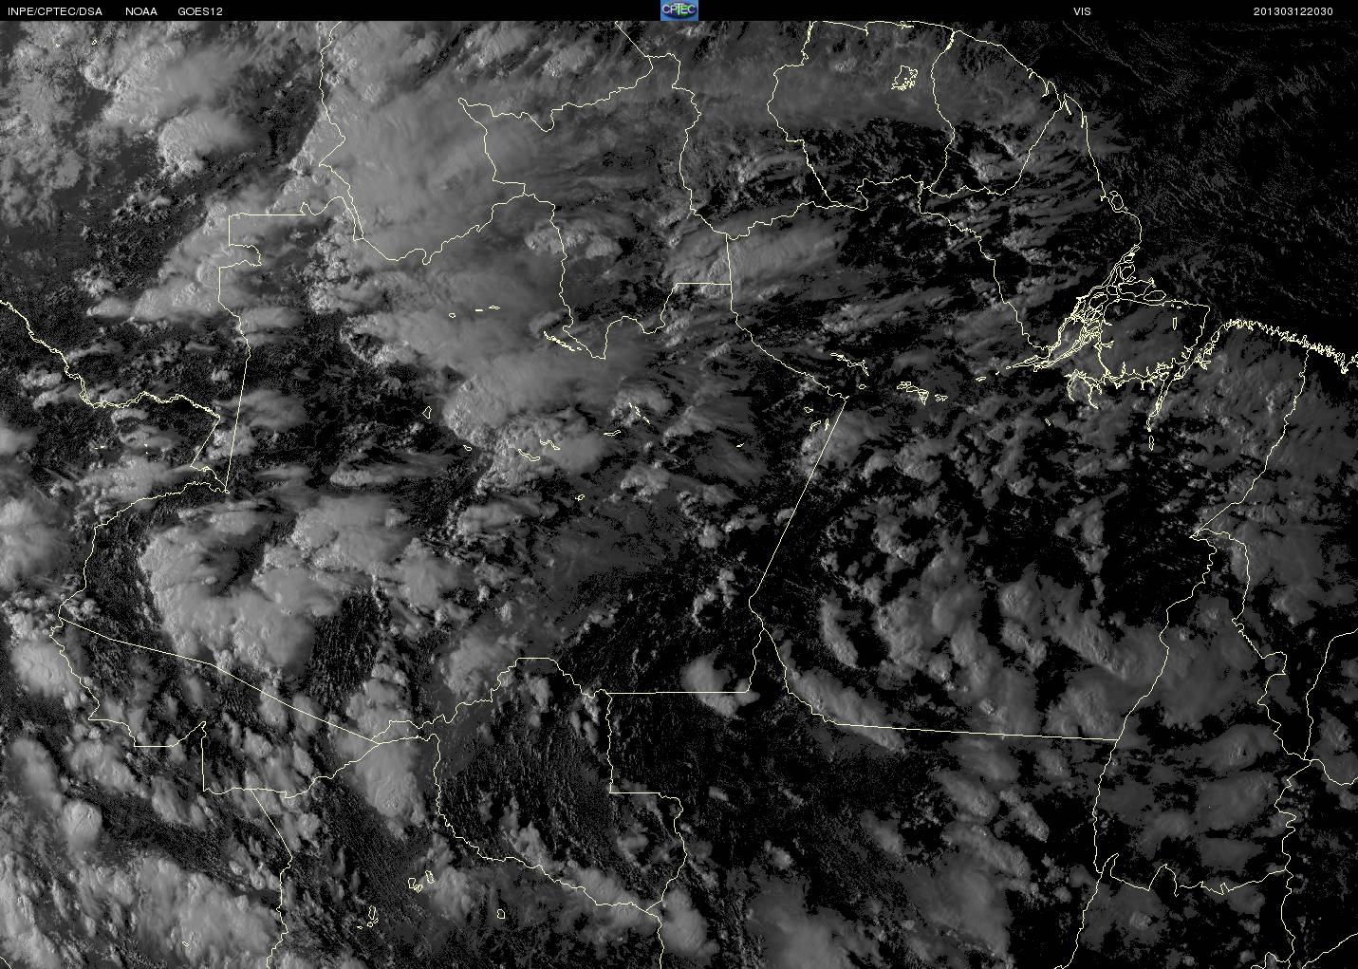The height and width of the screenshot is (969, 1358).
Task: Click the GOES12 satellite label
Action: [x=200, y=11]
